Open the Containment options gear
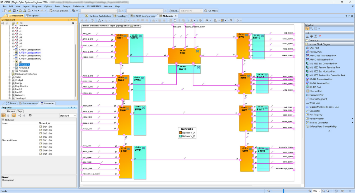The height and width of the screenshot is (193, 355). click(73, 23)
